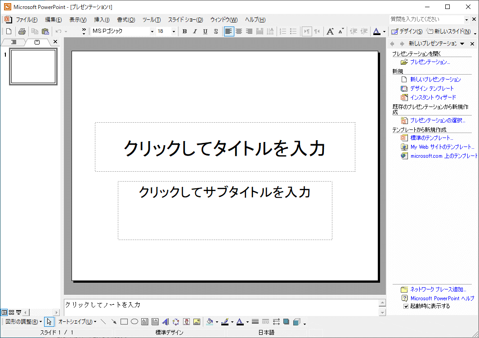Viewport: 479px width, 338px height.
Task: Open the MS Pゴシック font dropdown
Action: coord(152,31)
